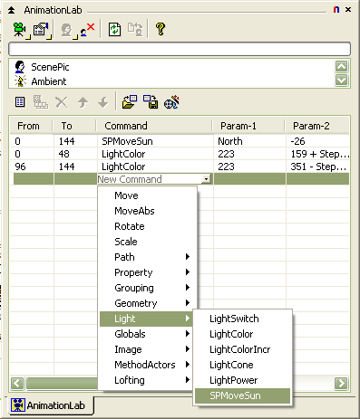Click the globe with pencil icon

[x=171, y=102]
